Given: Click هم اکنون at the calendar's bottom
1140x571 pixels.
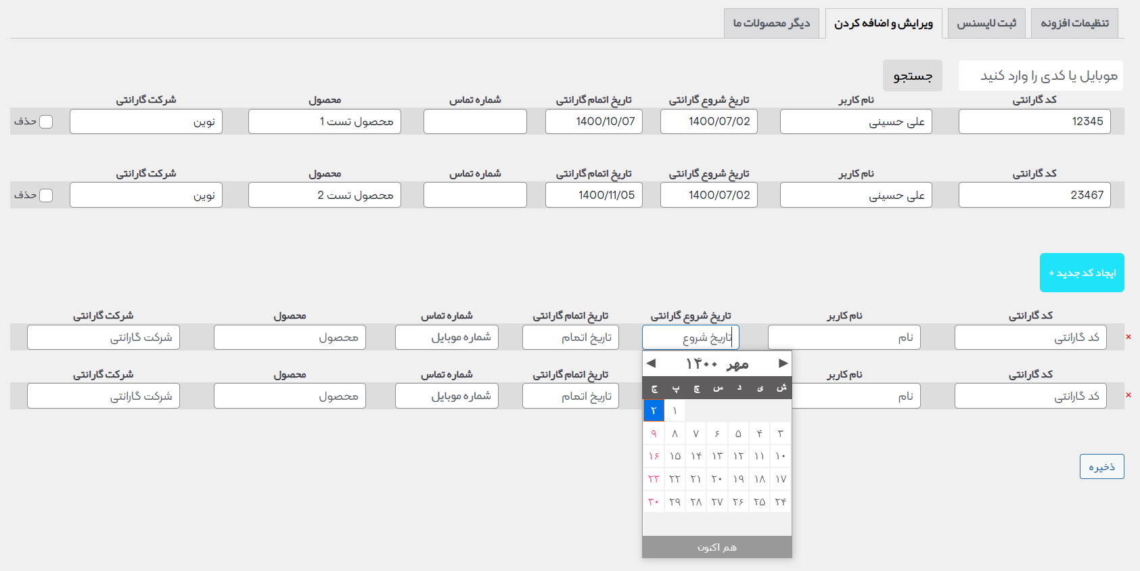Looking at the screenshot, I should [x=717, y=547].
